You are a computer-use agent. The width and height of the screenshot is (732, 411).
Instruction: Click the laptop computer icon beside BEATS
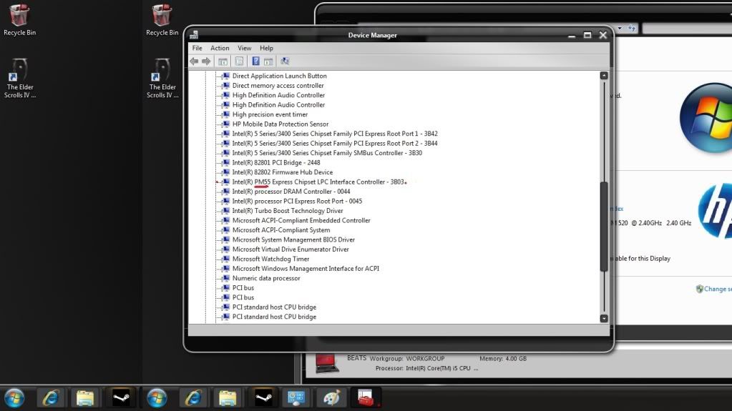point(326,363)
